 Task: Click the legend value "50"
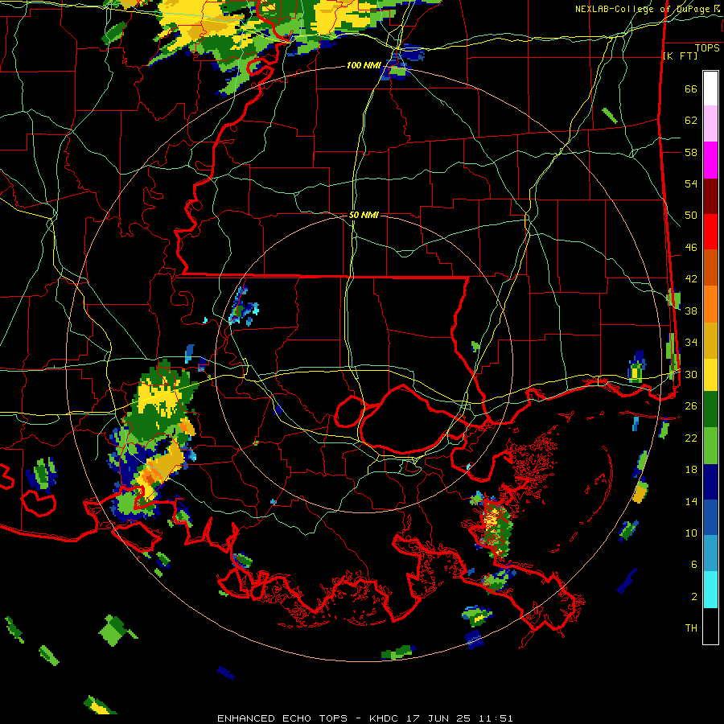coord(691,215)
